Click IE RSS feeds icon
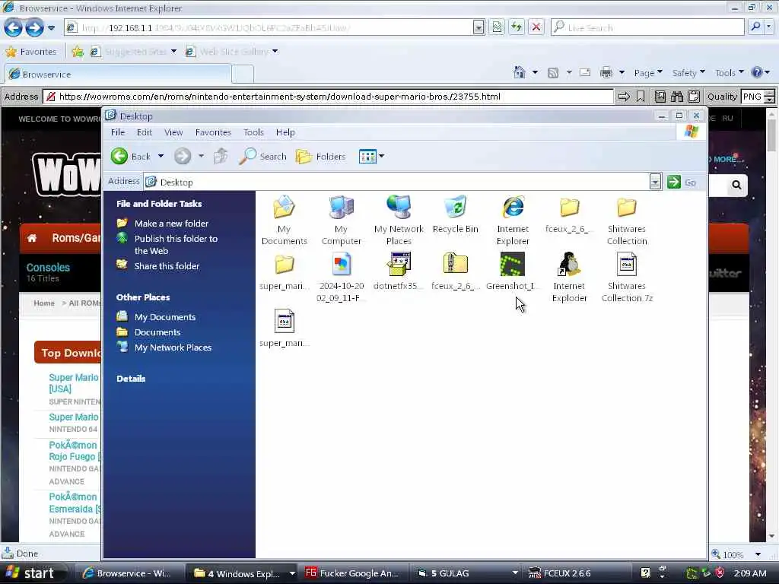This screenshot has height=584, width=779. [552, 73]
